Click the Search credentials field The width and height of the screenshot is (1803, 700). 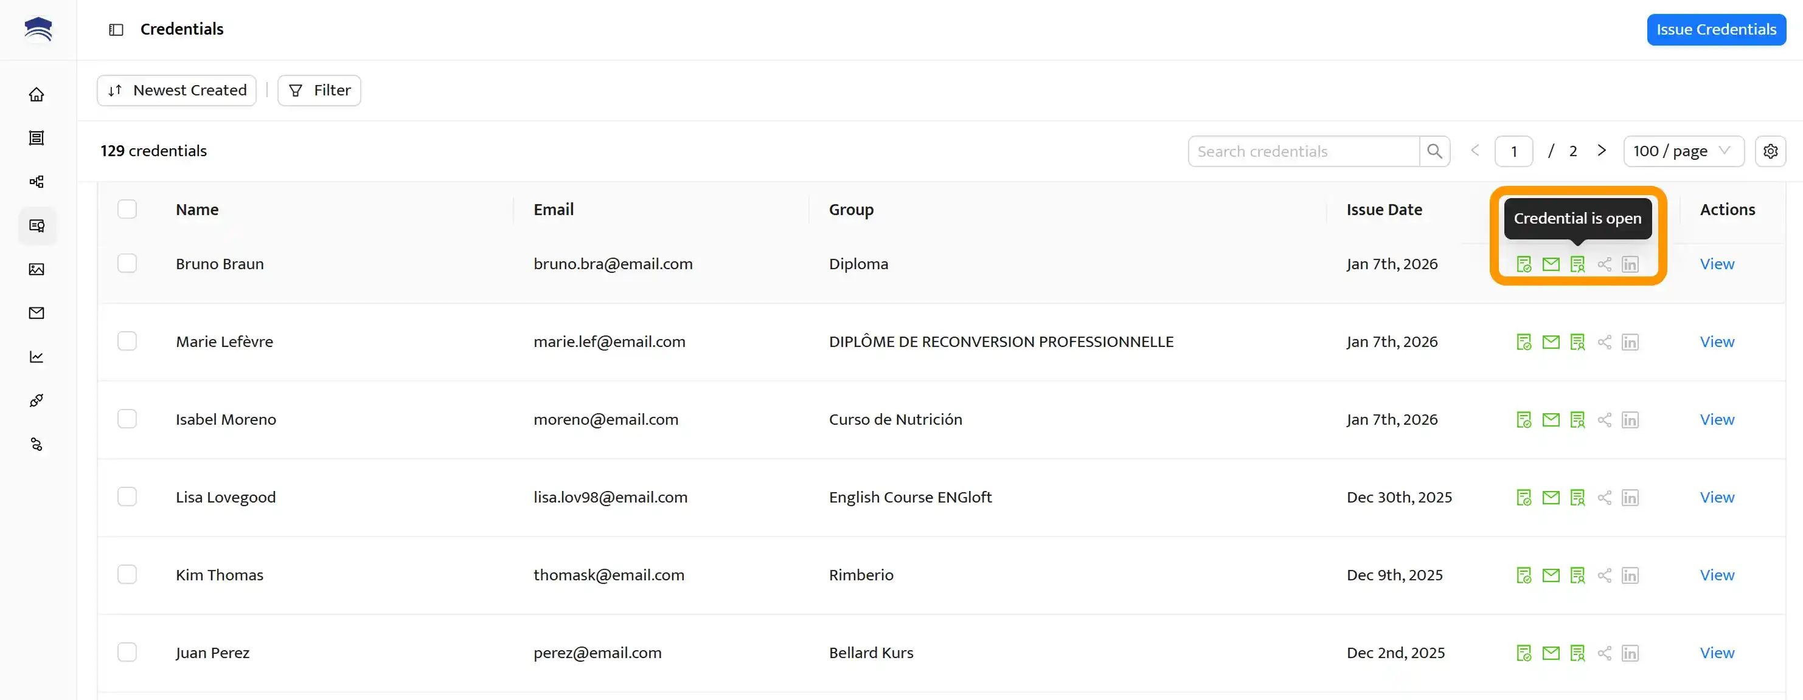click(1302, 151)
